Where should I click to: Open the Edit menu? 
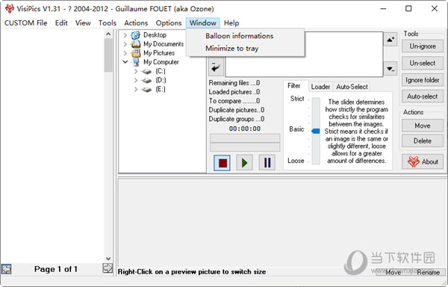61,23
